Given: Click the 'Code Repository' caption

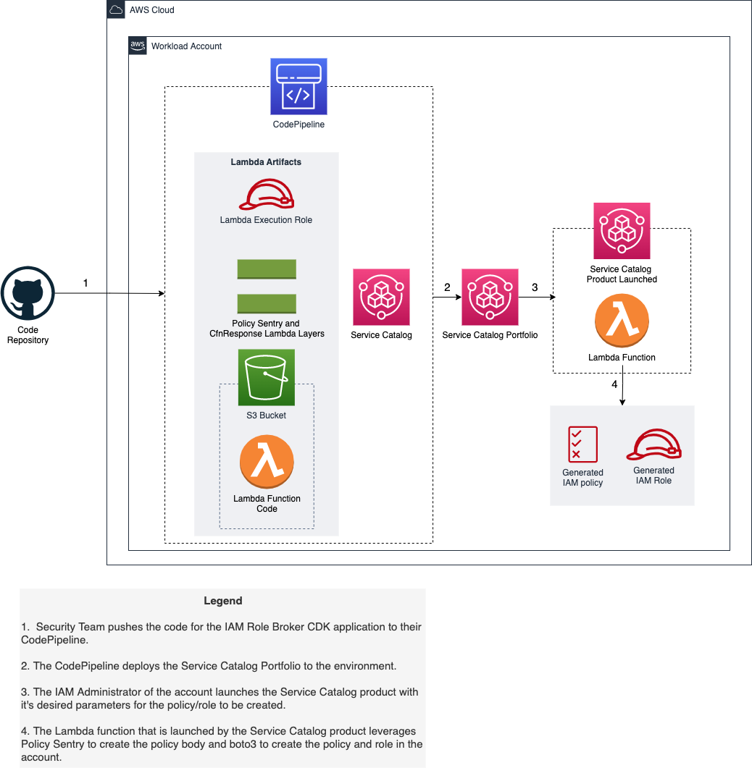Looking at the screenshot, I should (28, 335).
